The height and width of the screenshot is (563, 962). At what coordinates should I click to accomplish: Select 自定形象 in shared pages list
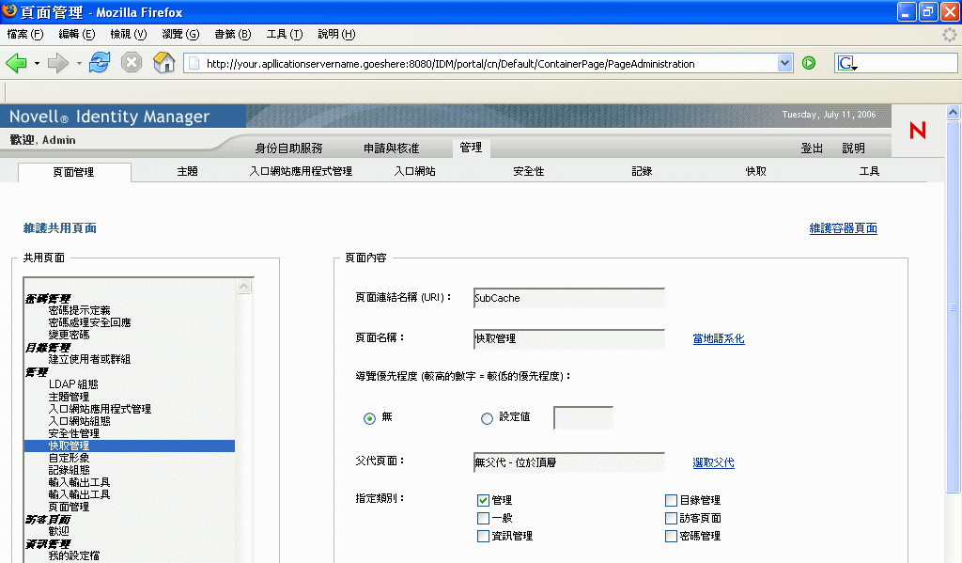tap(69, 458)
